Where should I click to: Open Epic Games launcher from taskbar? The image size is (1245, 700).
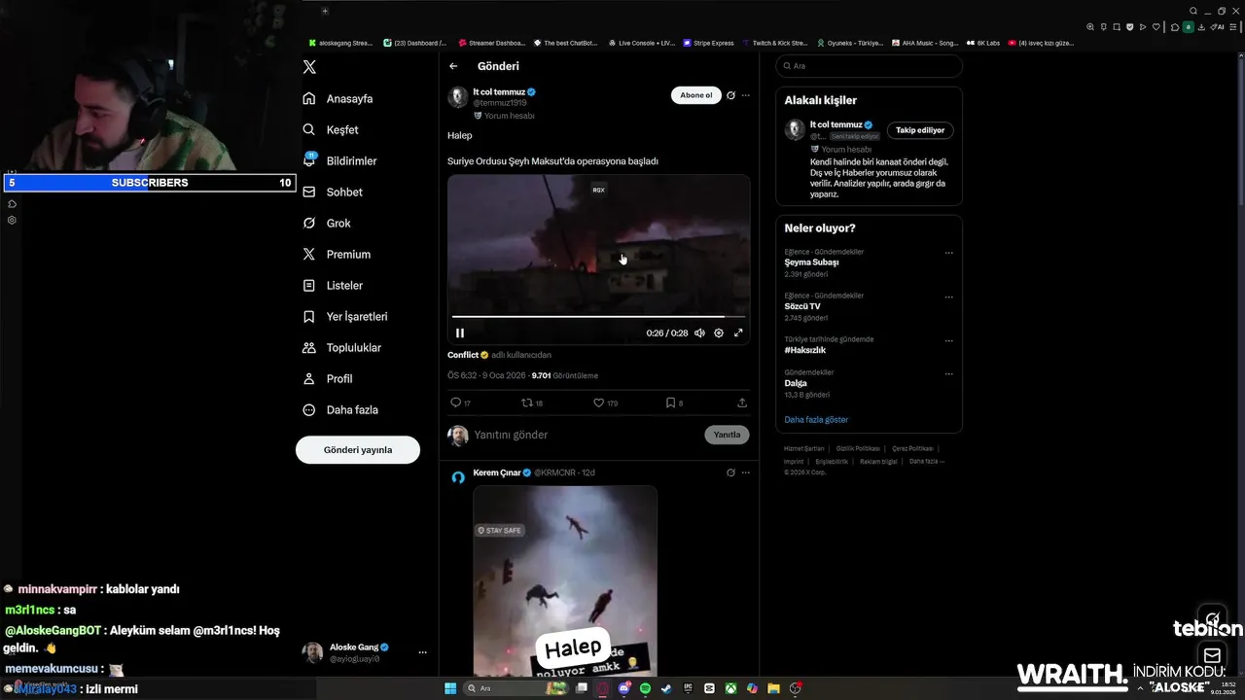688,688
